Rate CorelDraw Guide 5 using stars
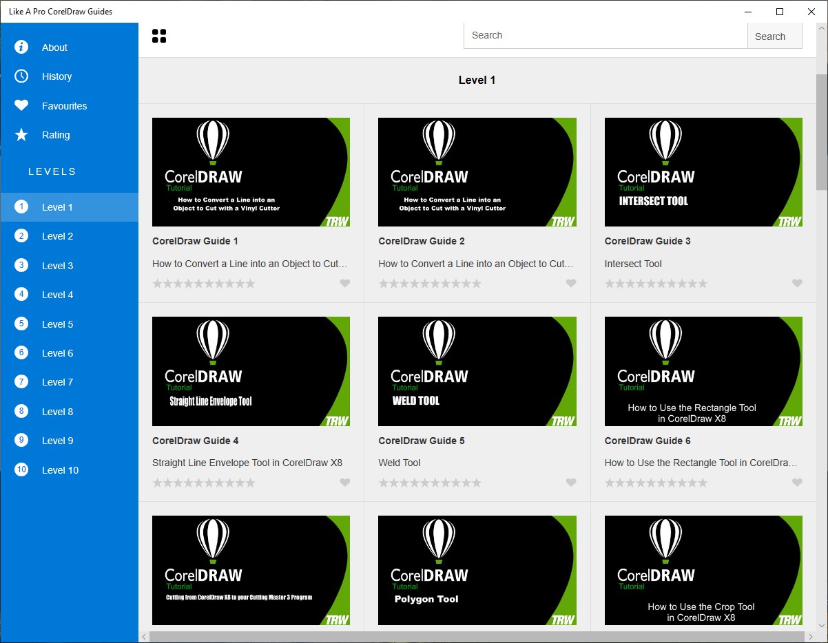This screenshot has width=828, height=643. coord(430,483)
